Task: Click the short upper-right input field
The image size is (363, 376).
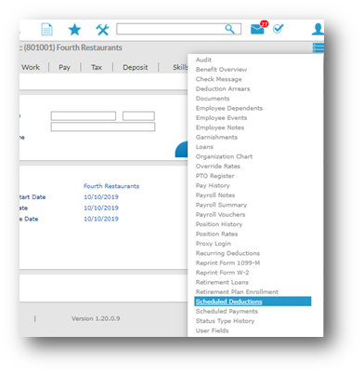Action: point(138,116)
